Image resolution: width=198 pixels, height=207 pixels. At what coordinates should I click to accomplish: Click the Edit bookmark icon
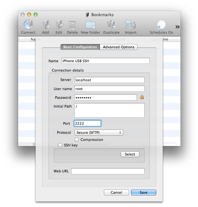pyautogui.click(x=59, y=25)
